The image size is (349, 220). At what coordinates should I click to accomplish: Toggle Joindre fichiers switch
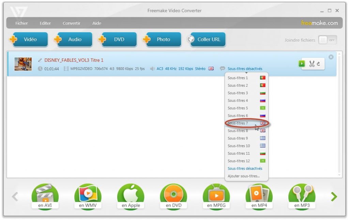tap(328, 40)
